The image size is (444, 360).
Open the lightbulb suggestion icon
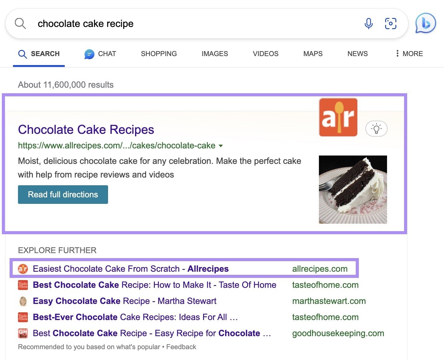(x=377, y=129)
